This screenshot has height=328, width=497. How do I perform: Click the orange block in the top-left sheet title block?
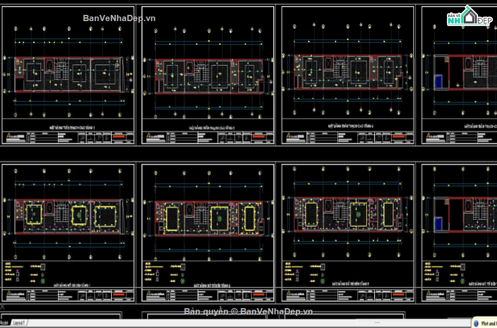pyautogui.click(x=122, y=136)
